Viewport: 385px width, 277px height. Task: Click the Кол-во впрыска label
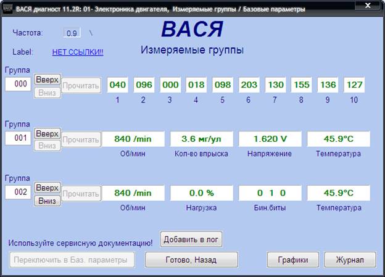pos(201,154)
